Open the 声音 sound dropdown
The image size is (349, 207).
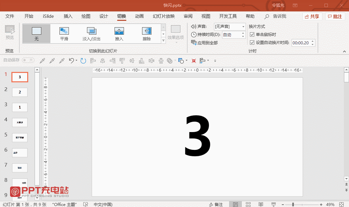coord(243,27)
